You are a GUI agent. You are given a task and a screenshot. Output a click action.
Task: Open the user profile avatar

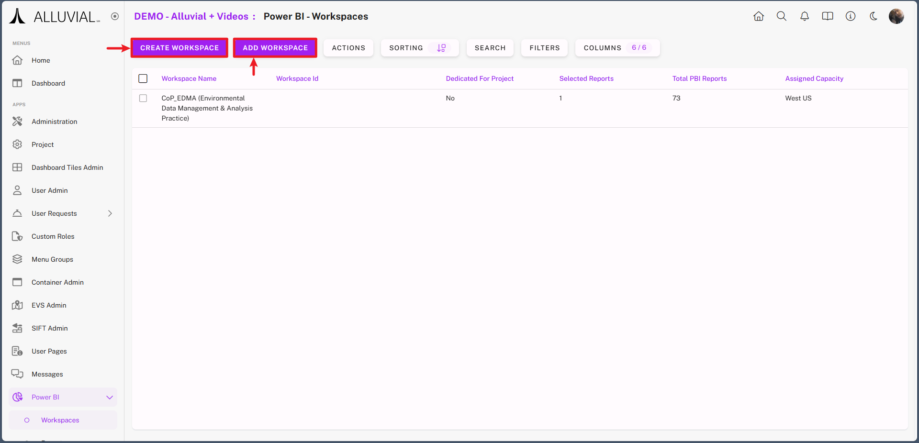click(x=896, y=16)
